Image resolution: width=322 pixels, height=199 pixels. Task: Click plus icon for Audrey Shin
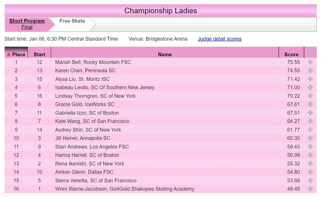[310, 130]
